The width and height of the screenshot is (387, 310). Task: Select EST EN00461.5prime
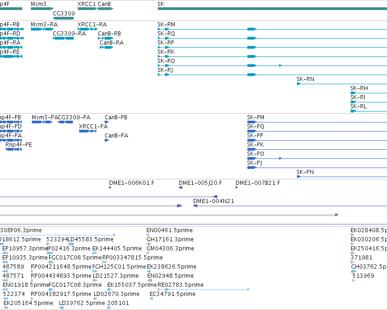click(x=170, y=230)
